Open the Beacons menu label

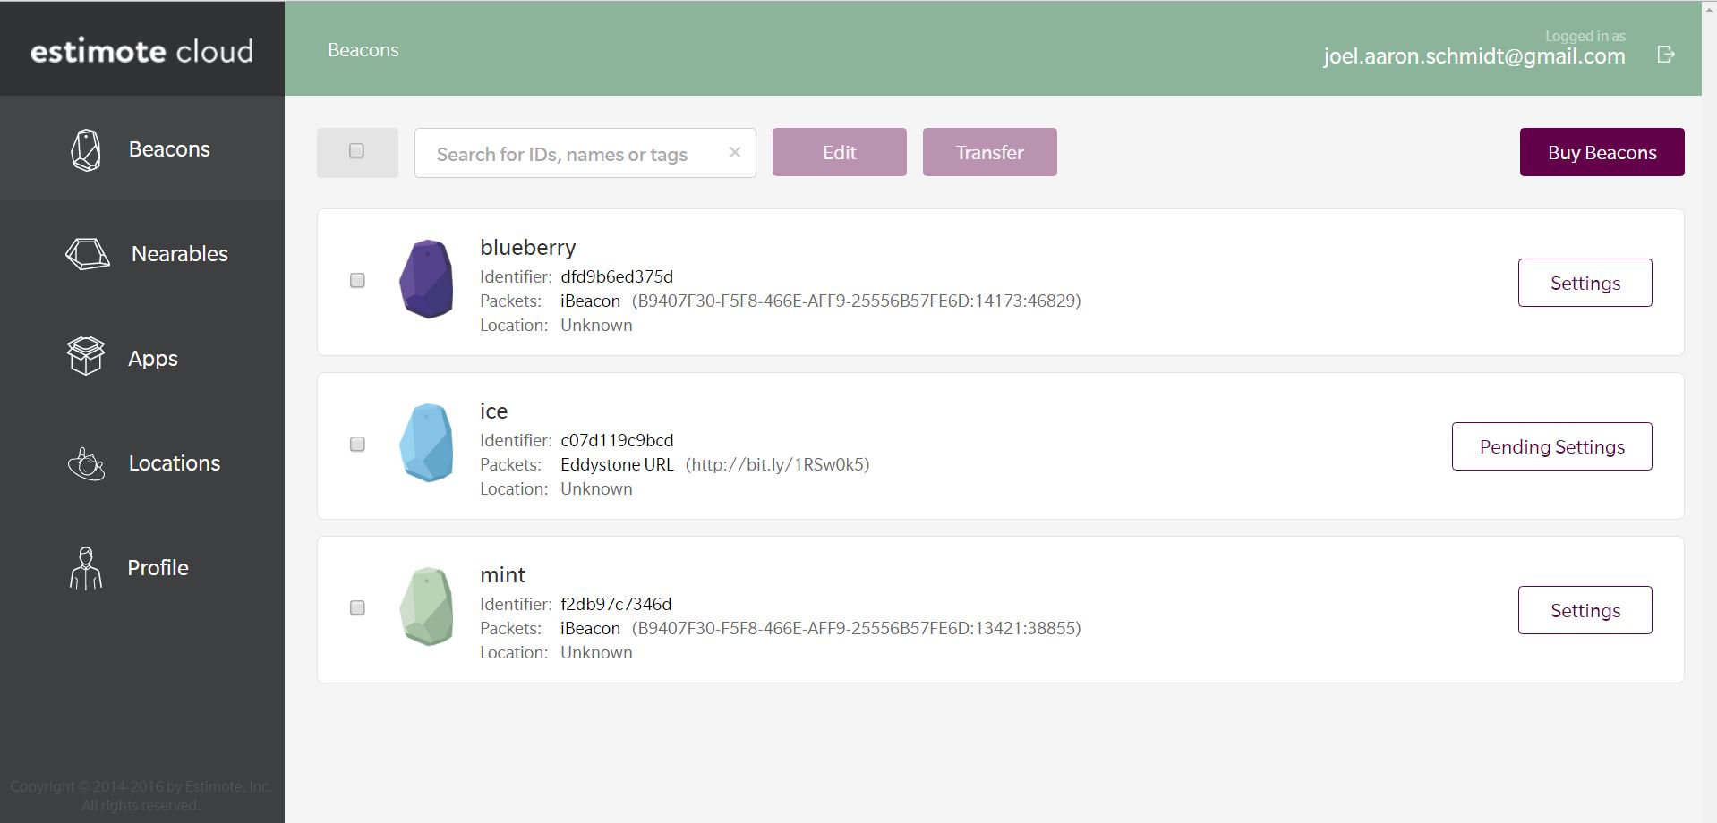(x=169, y=149)
